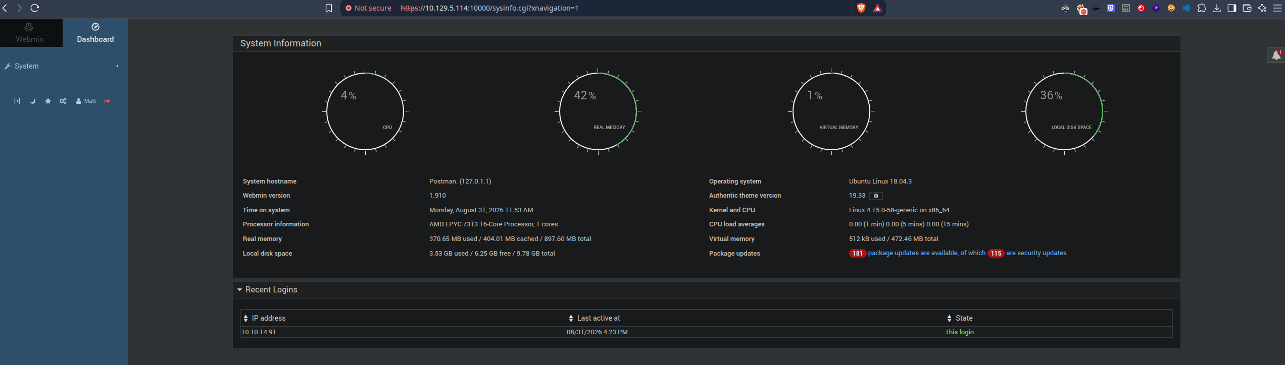Click the red logout icon
The height and width of the screenshot is (365, 1285).
point(107,101)
